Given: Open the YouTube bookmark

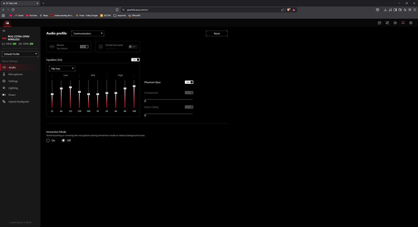Looking at the screenshot, I should pos(32,16).
